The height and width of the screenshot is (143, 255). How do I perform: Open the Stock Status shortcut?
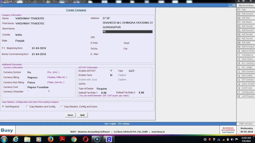[246, 59]
